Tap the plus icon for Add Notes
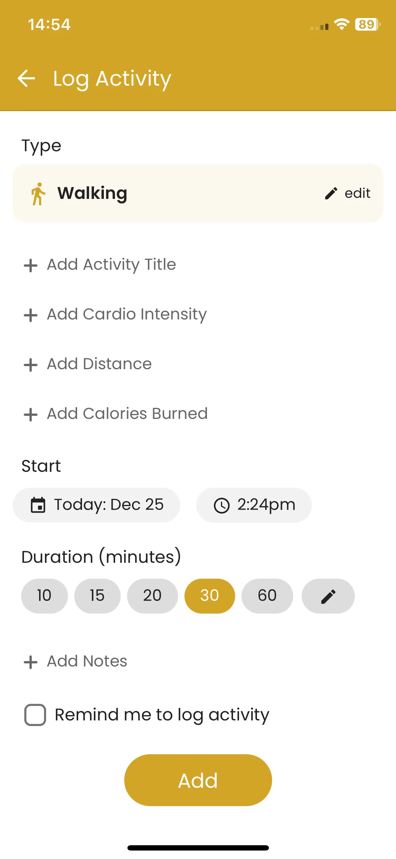This screenshot has width=396, height=859. [31, 662]
